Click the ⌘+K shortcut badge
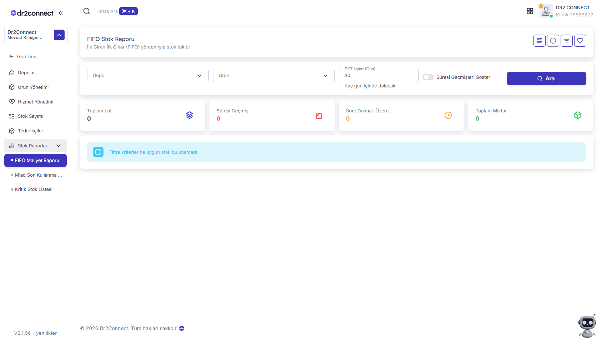The height and width of the screenshot is (339, 602). tap(128, 11)
